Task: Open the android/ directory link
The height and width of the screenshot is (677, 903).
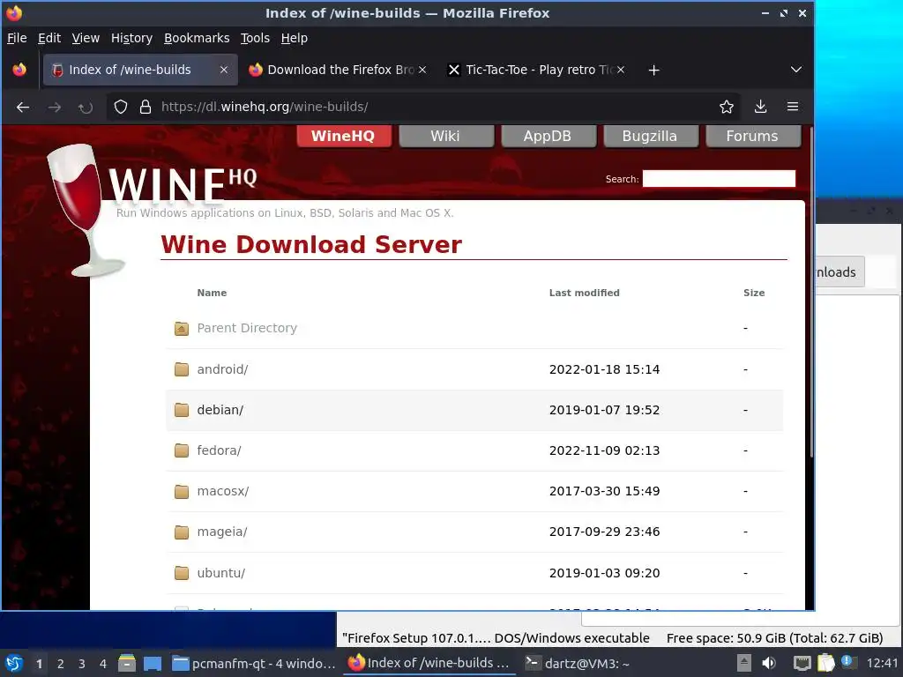Action: (x=222, y=369)
